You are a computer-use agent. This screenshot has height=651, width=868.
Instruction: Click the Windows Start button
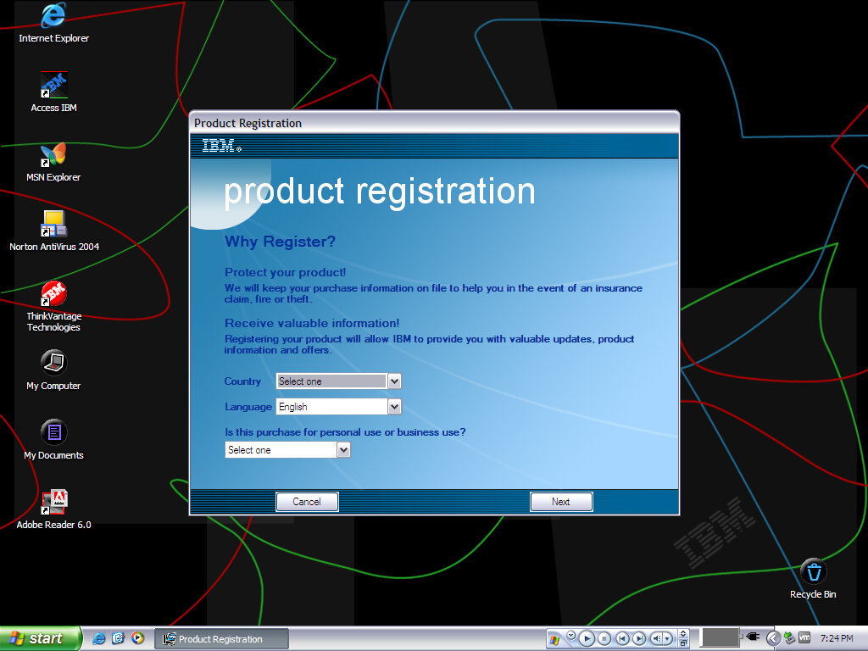click(x=40, y=638)
